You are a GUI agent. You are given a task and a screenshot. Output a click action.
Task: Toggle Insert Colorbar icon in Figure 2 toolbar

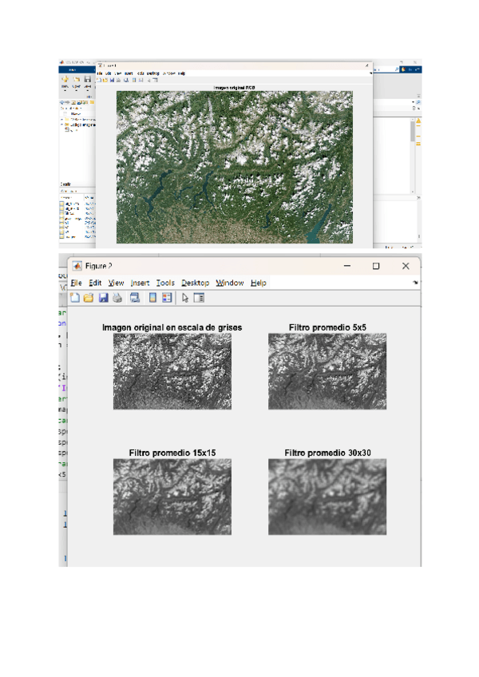tap(152, 298)
